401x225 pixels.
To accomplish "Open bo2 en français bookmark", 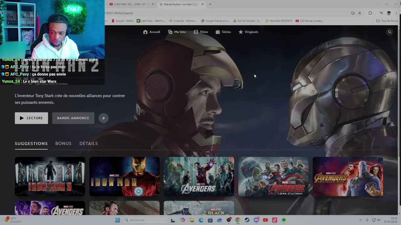I will coord(247,21).
